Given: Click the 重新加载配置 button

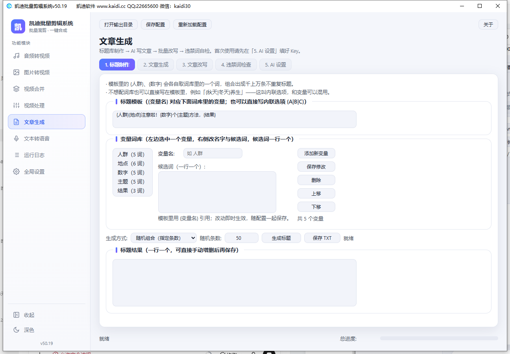Looking at the screenshot, I should tap(192, 24).
